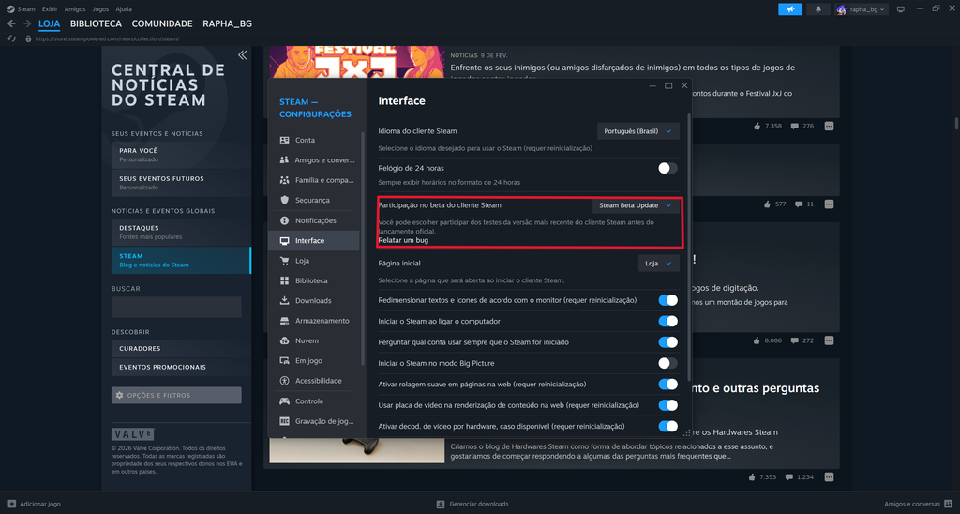Click the megaphone announcements button
The width and height of the screenshot is (960, 514).
click(x=790, y=9)
